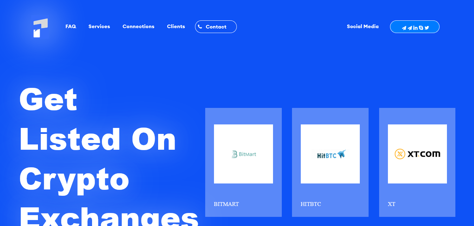Open the Skype social icon

421,28
